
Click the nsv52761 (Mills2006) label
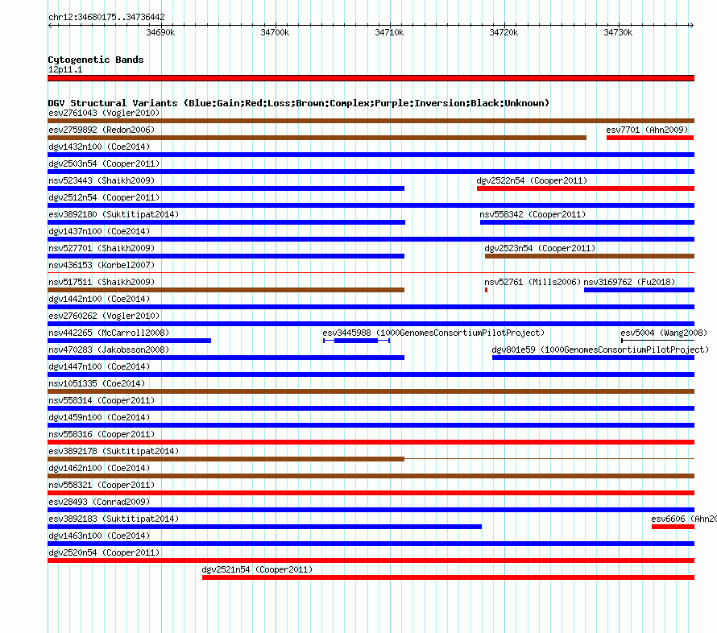(x=533, y=282)
